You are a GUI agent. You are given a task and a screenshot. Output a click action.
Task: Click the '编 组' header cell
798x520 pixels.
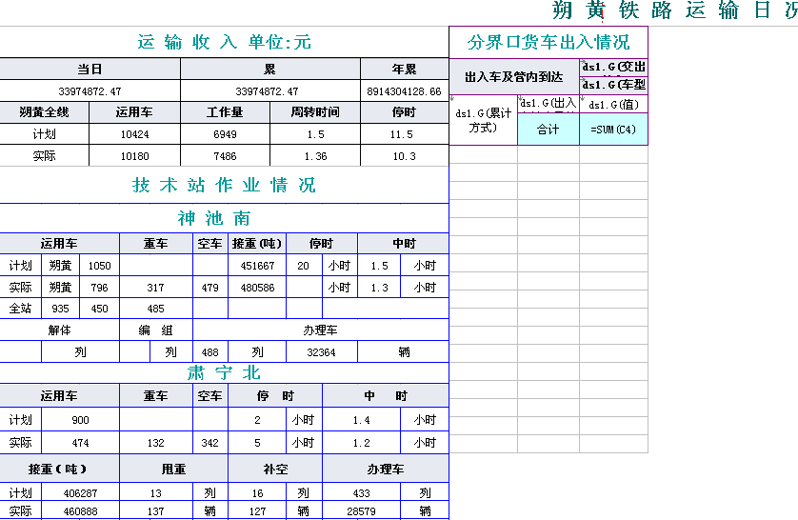tap(156, 330)
